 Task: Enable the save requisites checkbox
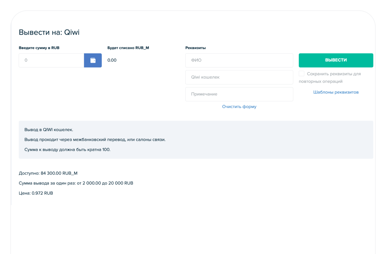(x=301, y=74)
